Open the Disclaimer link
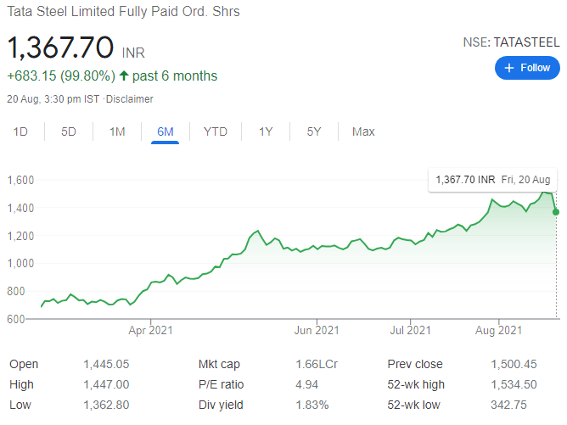Screen dimensions: 567x425 130,99
